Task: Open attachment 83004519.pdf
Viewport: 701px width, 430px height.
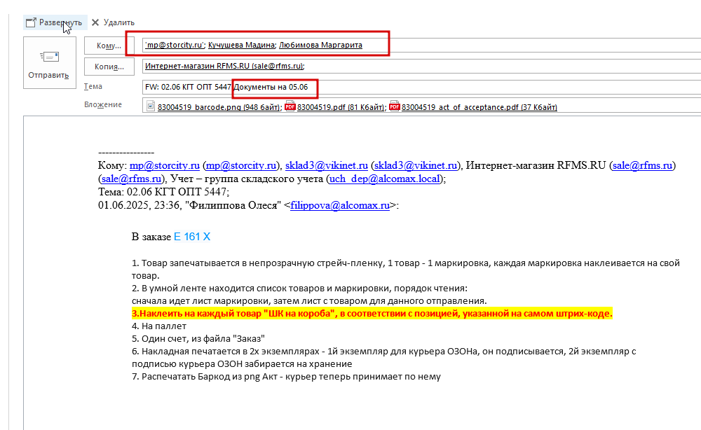Action: click(341, 107)
